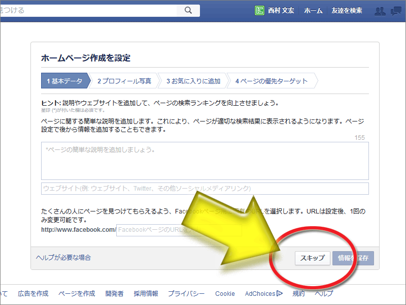Click heading ホームページ作成を設定
The image size is (406, 305).
pyautogui.click(x=86, y=57)
